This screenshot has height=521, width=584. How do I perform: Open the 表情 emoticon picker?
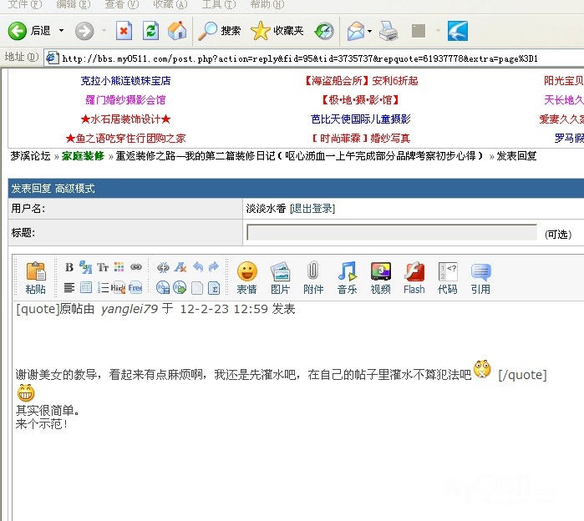[246, 276]
